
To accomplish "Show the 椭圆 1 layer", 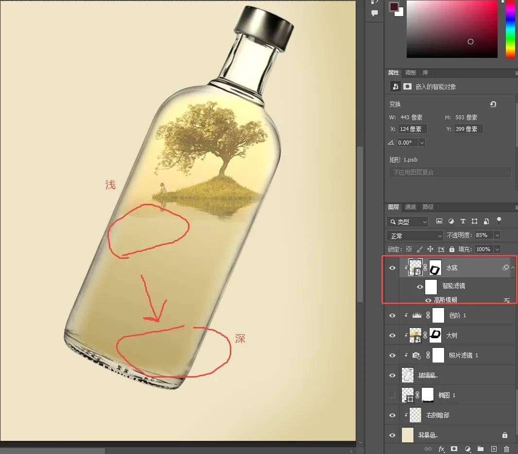I will [392, 395].
